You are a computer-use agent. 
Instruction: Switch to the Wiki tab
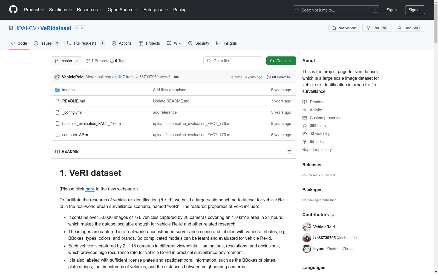click(x=174, y=43)
